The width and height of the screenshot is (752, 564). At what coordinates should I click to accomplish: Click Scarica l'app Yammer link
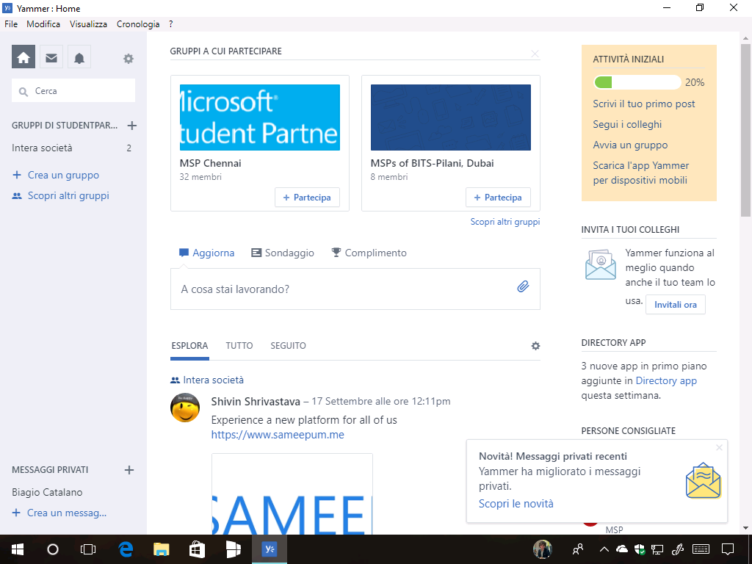click(640, 173)
